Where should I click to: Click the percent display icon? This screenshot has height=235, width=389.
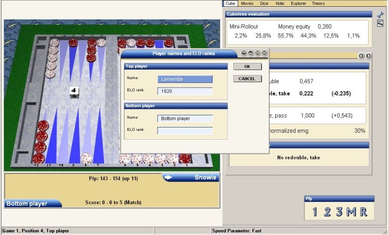click(380, 23)
